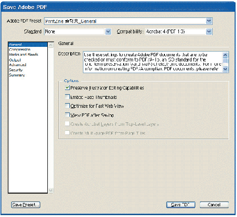
Task: Expand the Compatibility dropdown arrow
Action: coord(209,32)
